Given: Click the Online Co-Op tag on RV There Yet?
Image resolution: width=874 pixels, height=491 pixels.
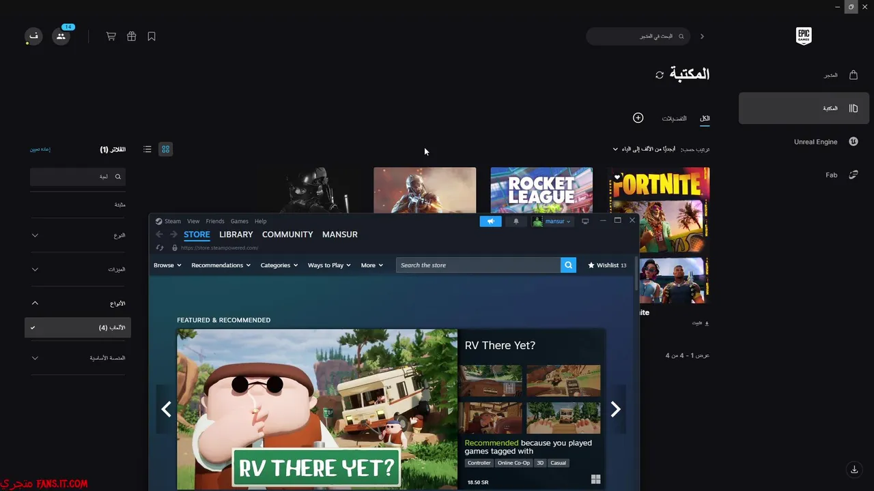Looking at the screenshot, I should click(513, 463).
